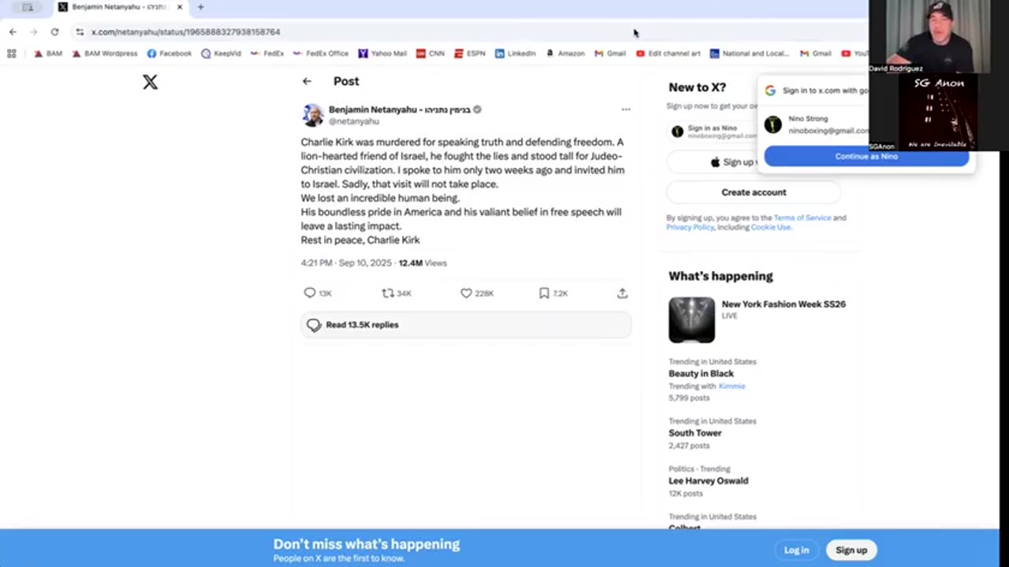Click Continue as Nino button
Screen dimensions: 1009x567
point(866,156)
